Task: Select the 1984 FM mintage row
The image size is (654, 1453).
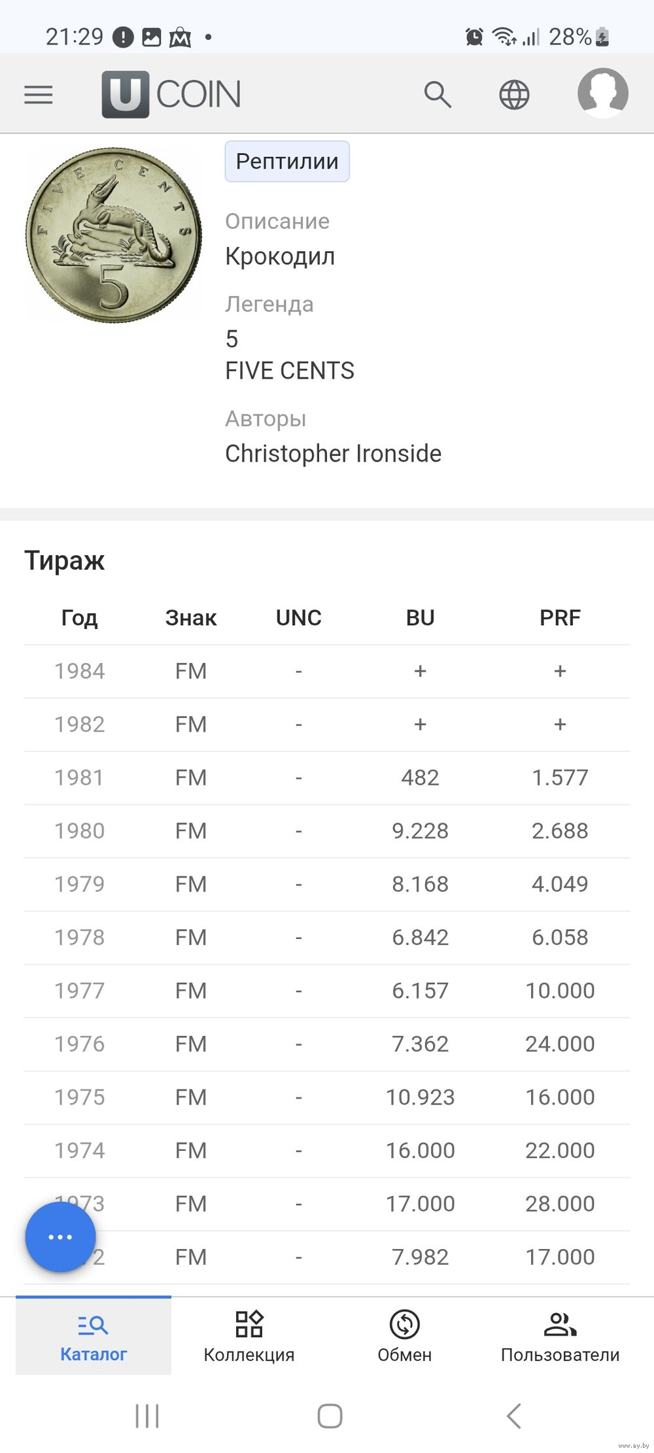Action: (327, 671)
